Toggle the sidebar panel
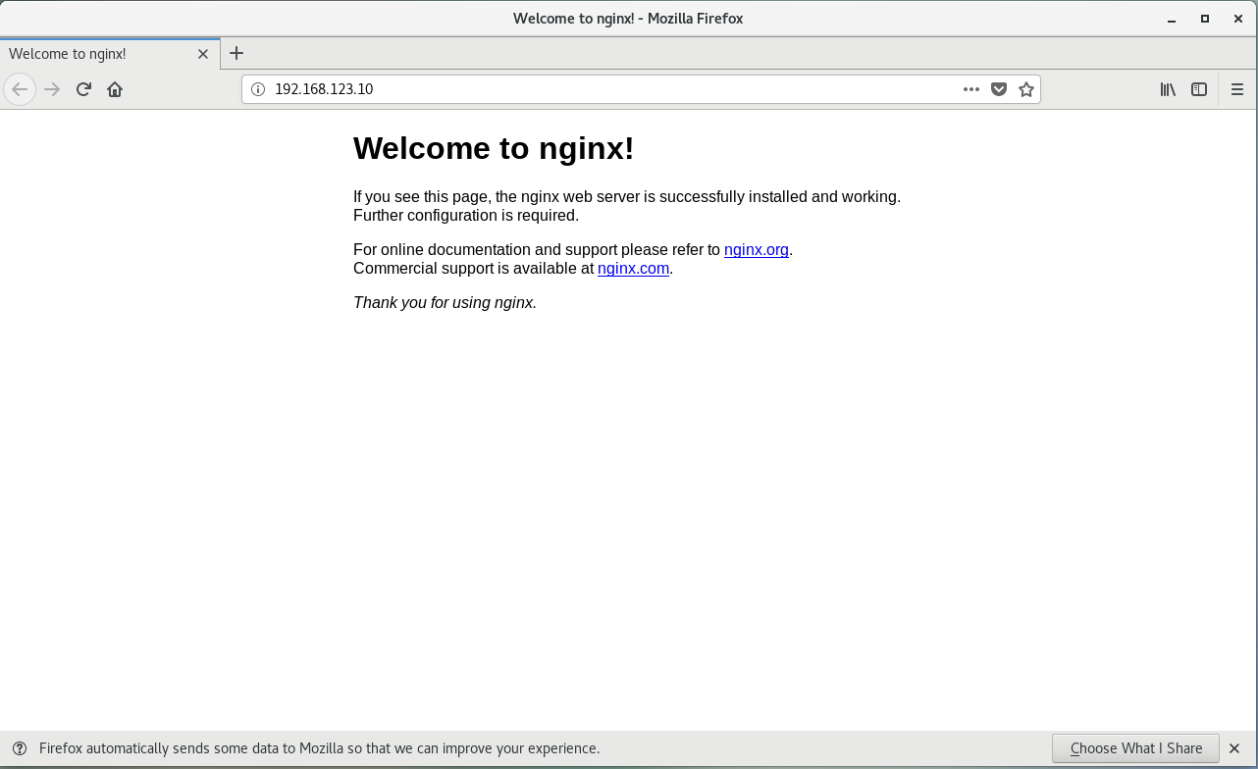The image size is (1258, 769). 1199,89
